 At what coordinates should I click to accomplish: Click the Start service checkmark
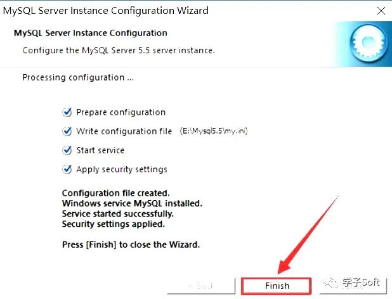pos(67,151)
